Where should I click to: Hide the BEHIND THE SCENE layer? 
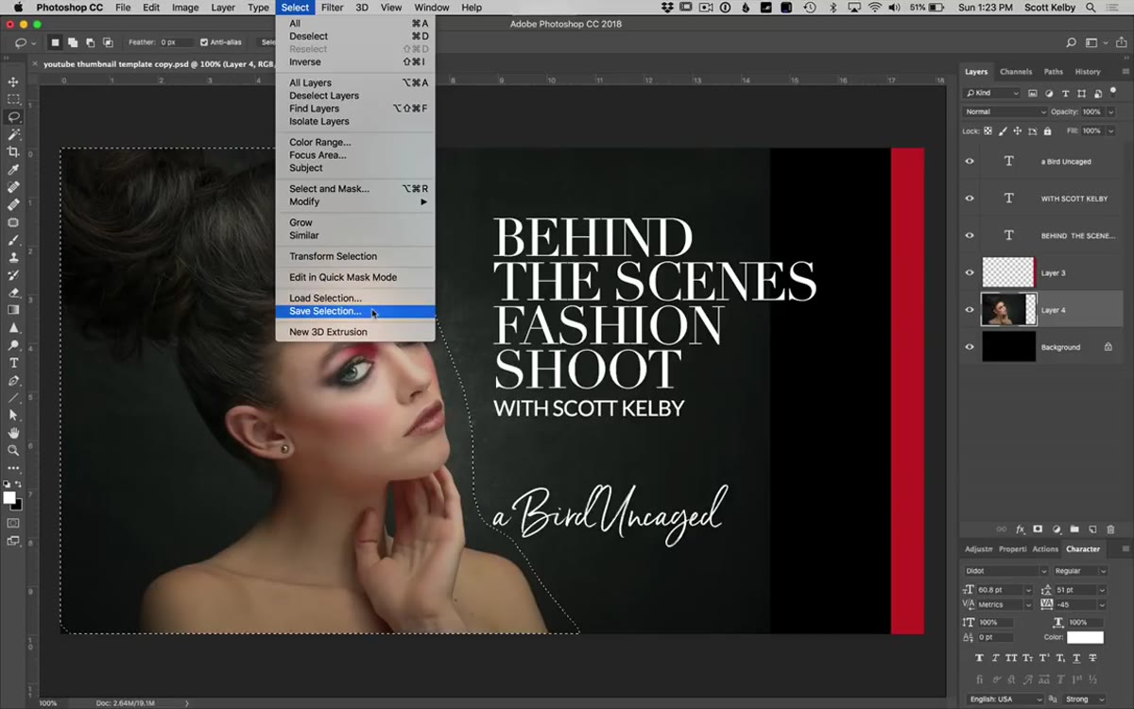969,235
